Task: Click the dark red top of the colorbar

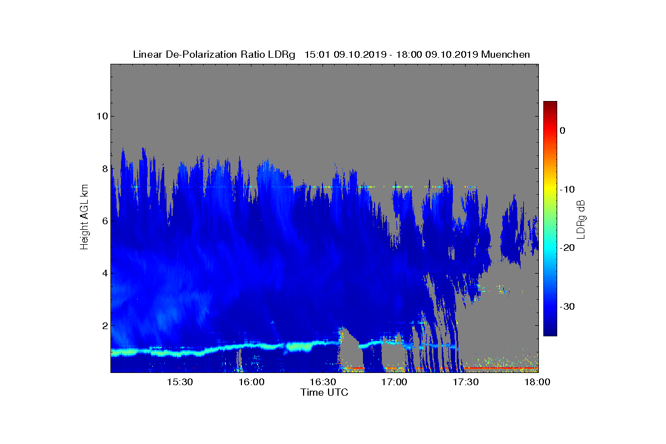Action: [x=550, y=105]
